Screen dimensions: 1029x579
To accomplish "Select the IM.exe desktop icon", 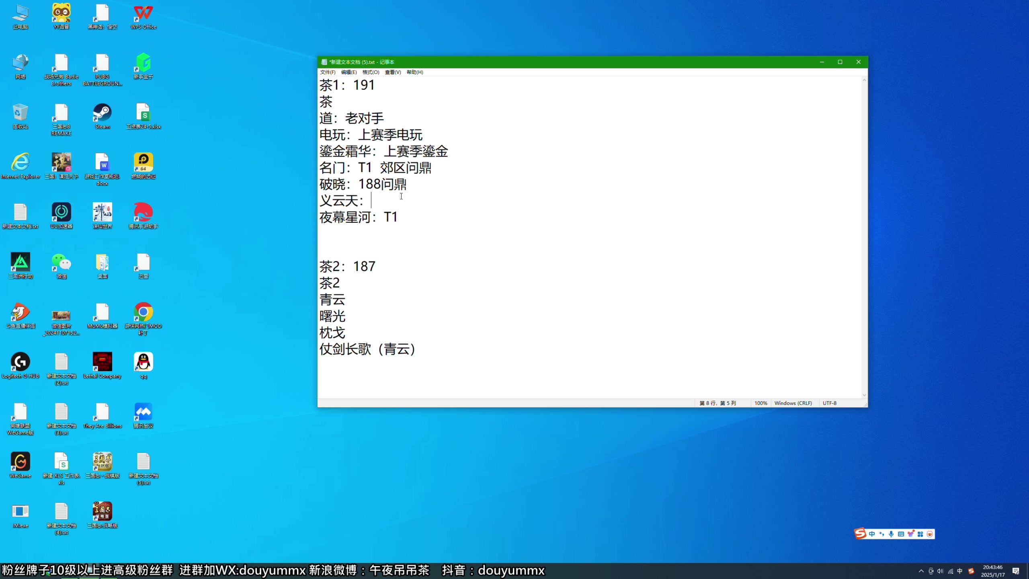I will click(20, 515).
